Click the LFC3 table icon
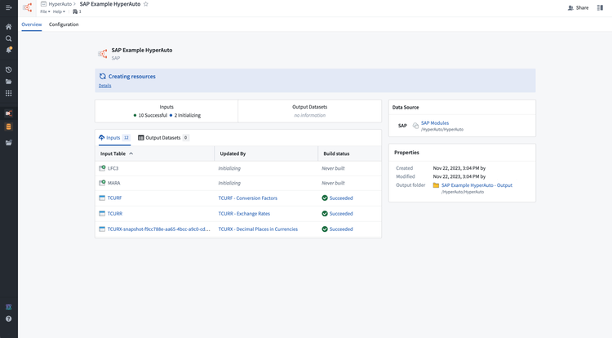Image resolution: width=612 pixels, height=338 pixels. (x=102, y=168)
